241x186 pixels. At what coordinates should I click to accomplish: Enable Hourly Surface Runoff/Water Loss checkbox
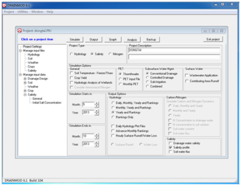[x=113, y=136]
